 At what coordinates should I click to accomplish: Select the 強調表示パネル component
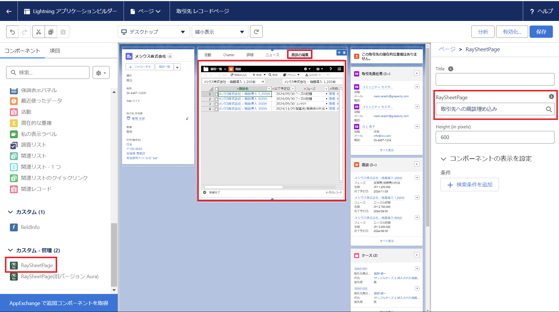[34, 90]
